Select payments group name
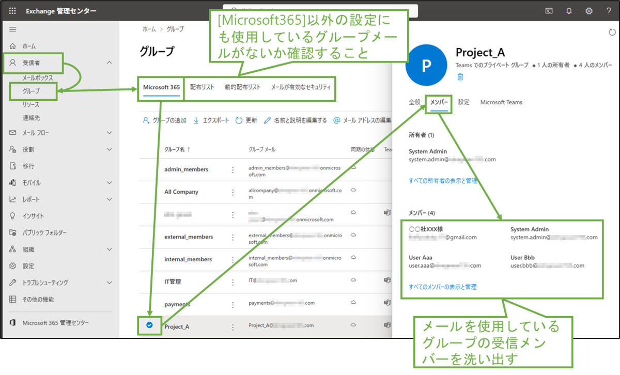This screenshot has height=375, width=620. click(177, 304)
